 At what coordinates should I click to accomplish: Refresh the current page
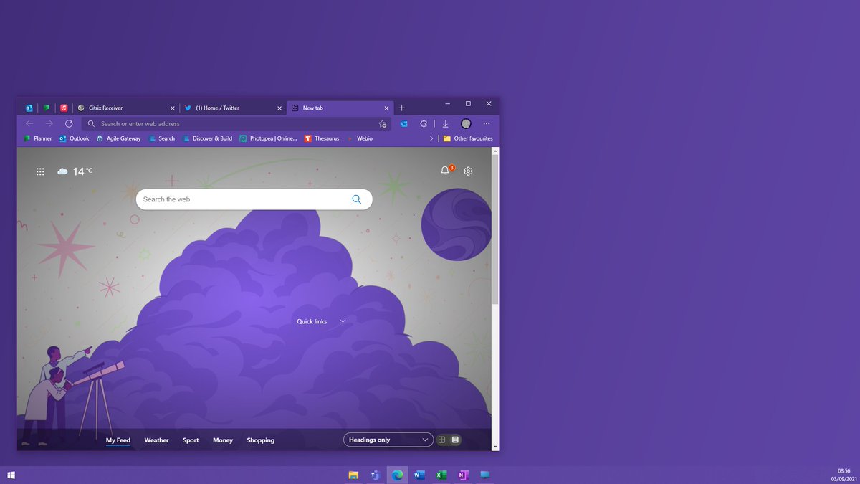[69, 124]
